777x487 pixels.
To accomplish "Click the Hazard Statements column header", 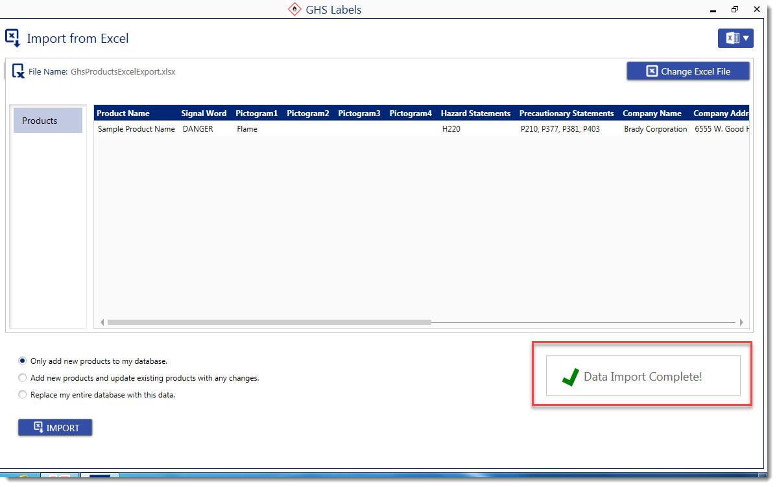I will (475, 113).
